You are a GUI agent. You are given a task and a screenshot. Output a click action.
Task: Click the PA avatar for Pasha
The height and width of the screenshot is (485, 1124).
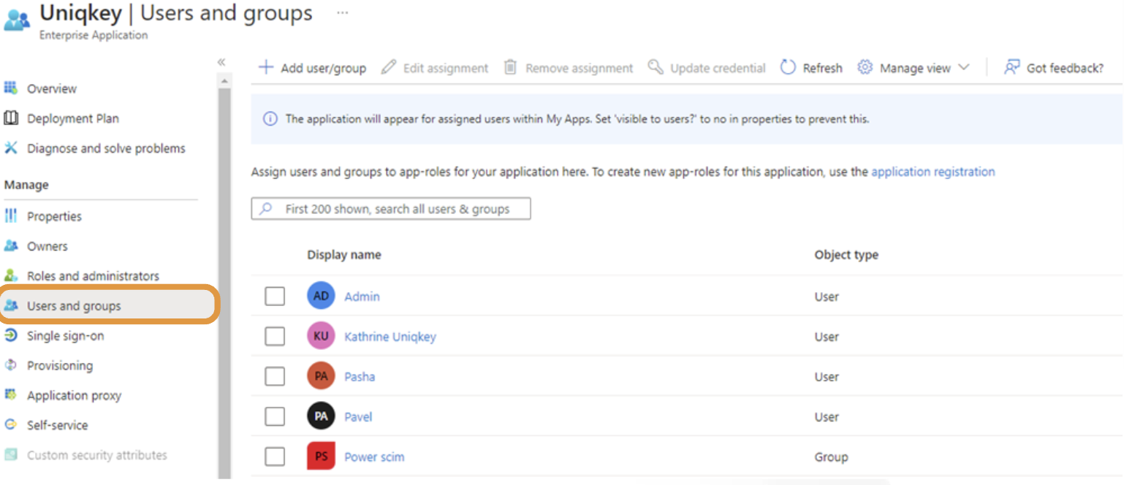(321, 376)
